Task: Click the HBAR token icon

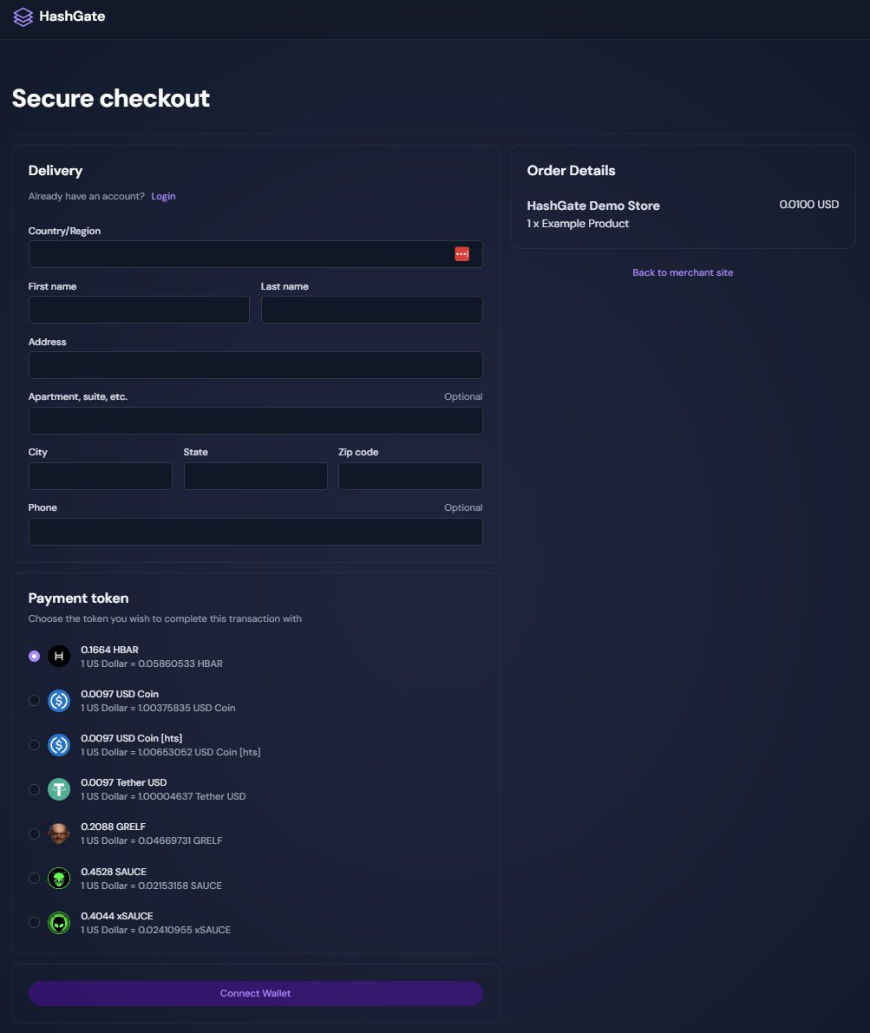Action: click(x=59, y=657)
